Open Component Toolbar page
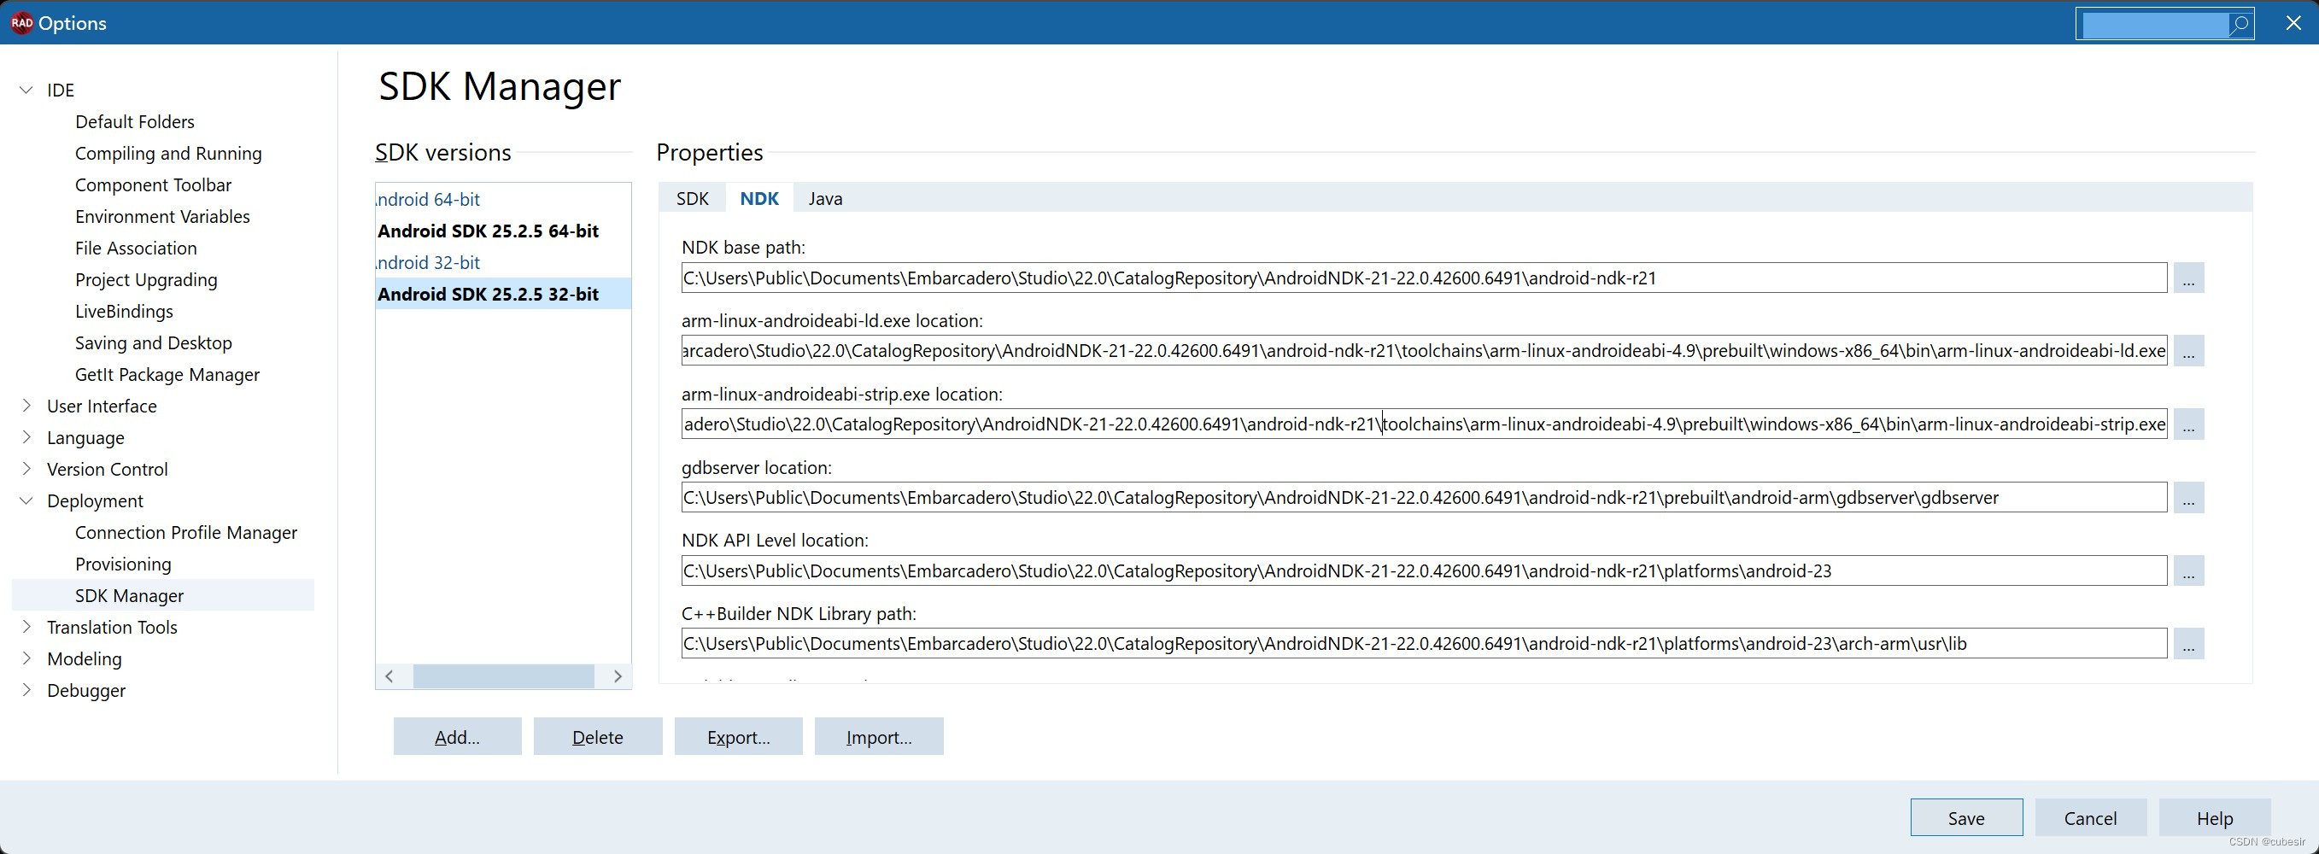This screenshot has width=2319, height=854. click(x=153, y=184)
